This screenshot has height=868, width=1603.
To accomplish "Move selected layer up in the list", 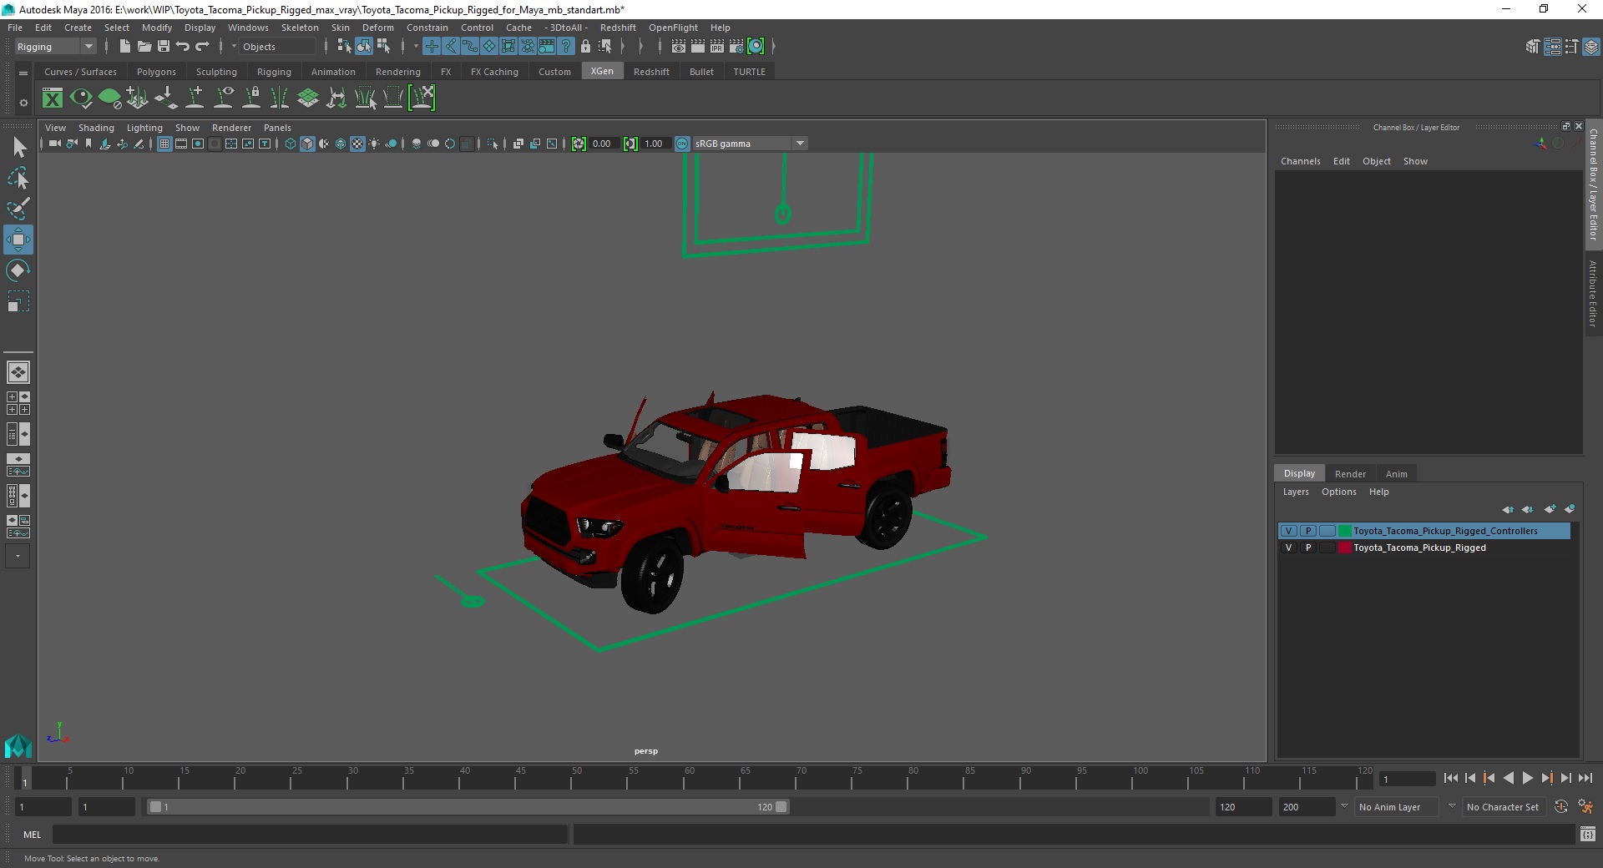I will tap(1508, 509).
